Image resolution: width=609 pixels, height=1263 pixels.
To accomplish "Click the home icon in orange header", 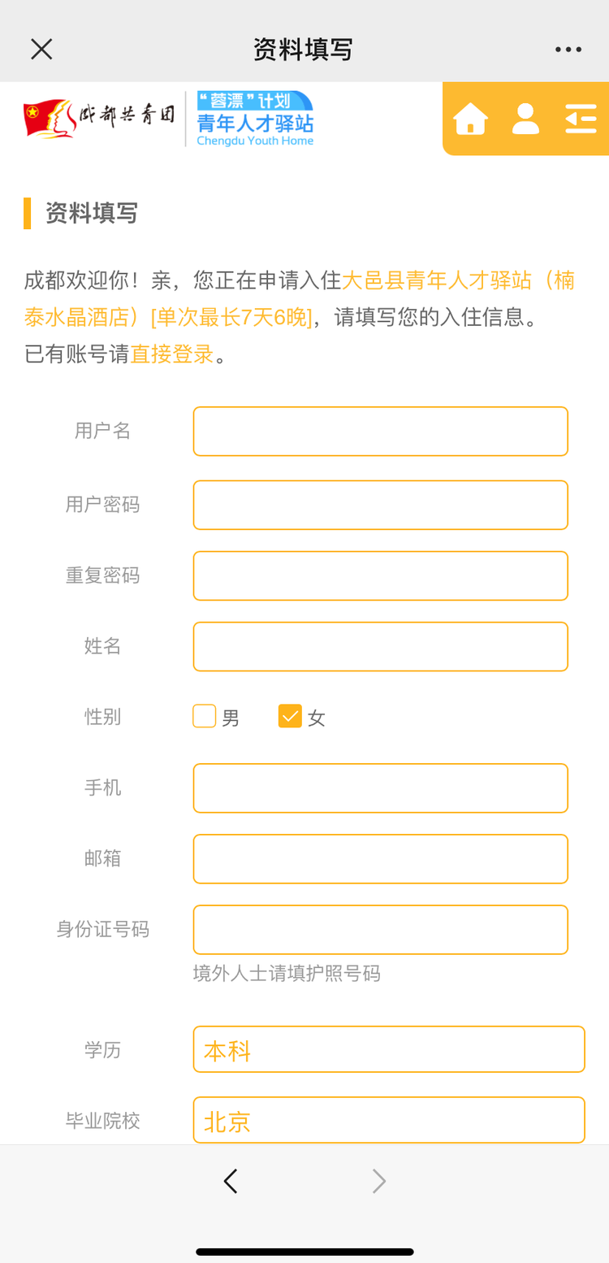I will coord(470,119).
